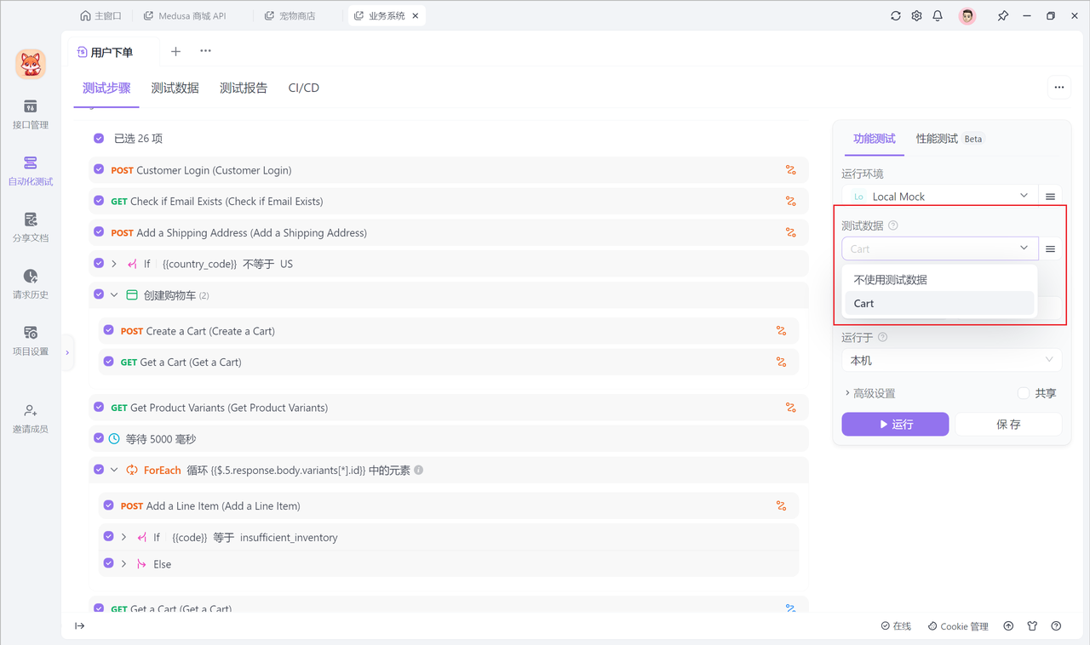
Task: Expand the Else branch
Action: click(123, 563)
